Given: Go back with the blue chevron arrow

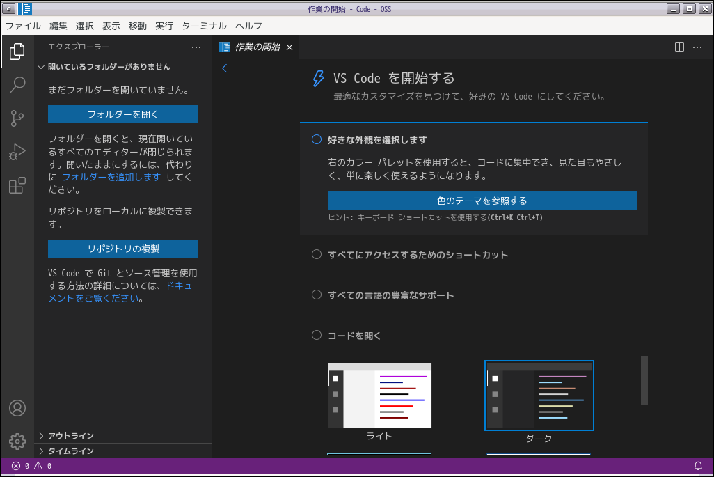Looking at the screenshot, I should [224, 68].
